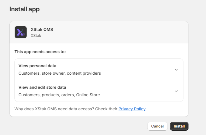This screenshot has width=206, height=135.
Task: Expand the View personal data chevron
Action: pos(176,69)
